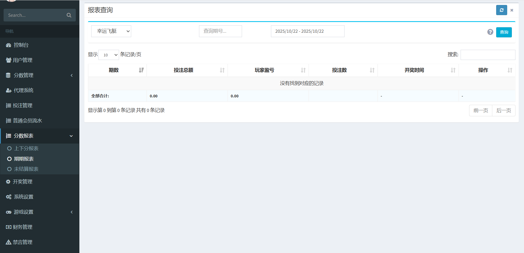This screenshot has height=253, width=524.
Task: Open 用户管理 in the sidebar
Action: click(23, 60)
